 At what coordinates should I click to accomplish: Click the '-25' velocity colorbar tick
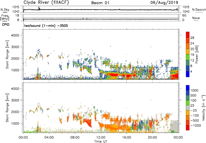(x=194, y=110)
